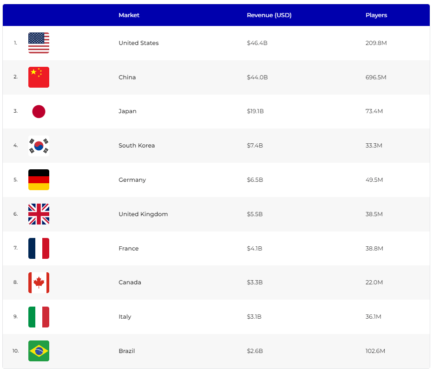This screenshot has height=372, width=433.
Task: Click the France flag icon
Action: pyautogui.click(x=39, y=249)
